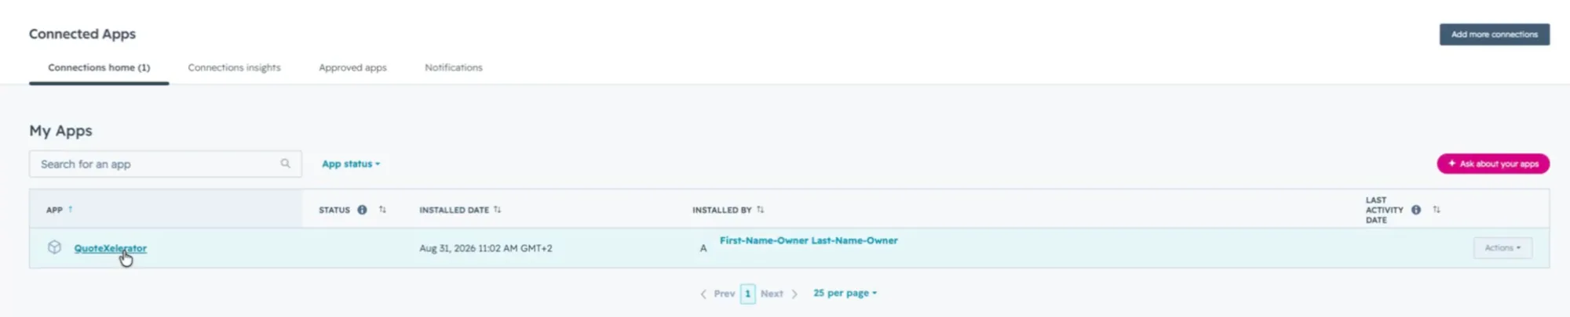Click the QuoteXelerator cube app icon
Image resolution: width=1570 pixels, height=317 pixels.
(54, 247)
